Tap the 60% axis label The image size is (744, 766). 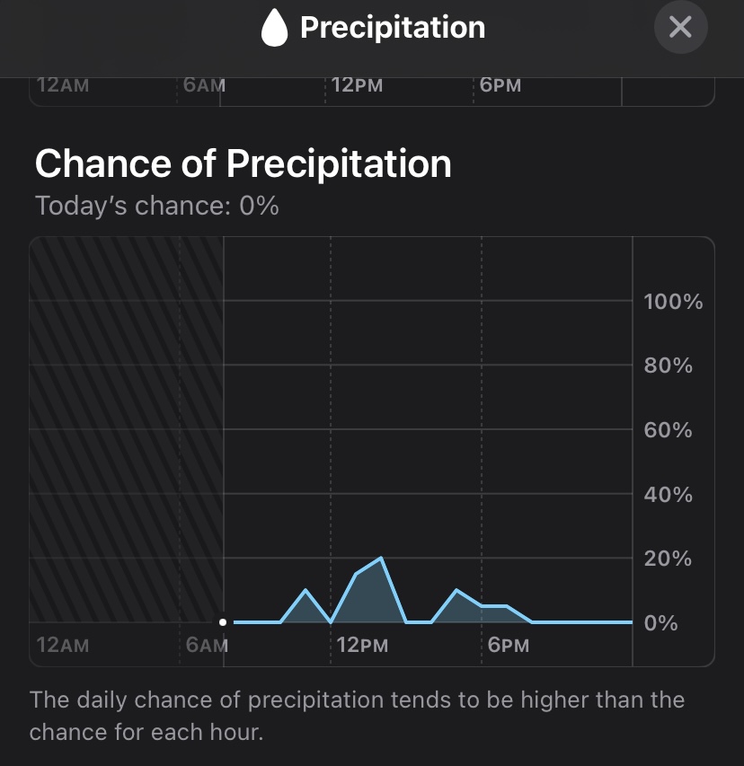click(669, 430)
